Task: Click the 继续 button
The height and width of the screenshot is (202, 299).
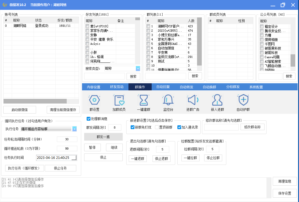Action: click(114, 147)
